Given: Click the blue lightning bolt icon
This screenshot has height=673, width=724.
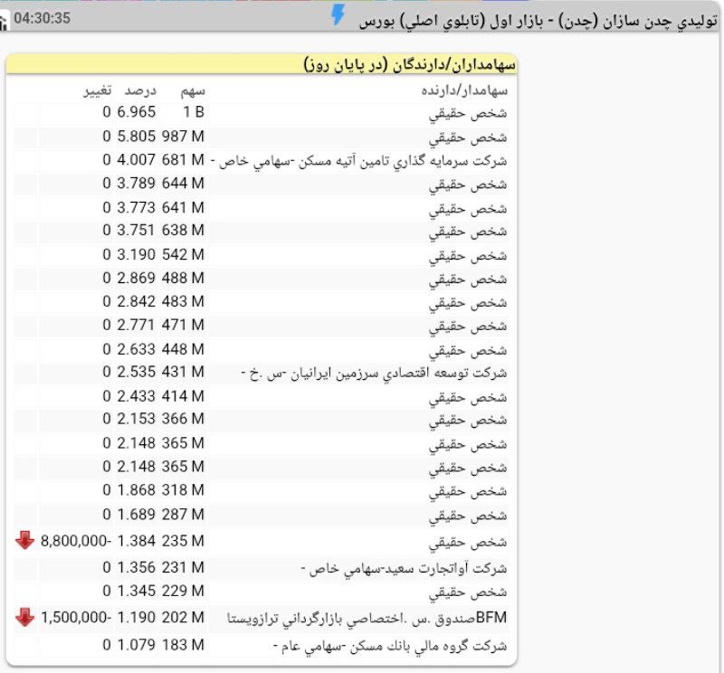Looking at the screenshot, I should point(338,15).
